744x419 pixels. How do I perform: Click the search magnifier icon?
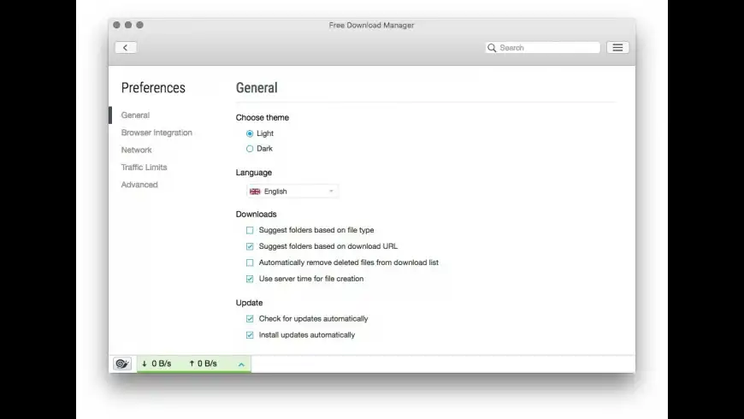point(493,48)
